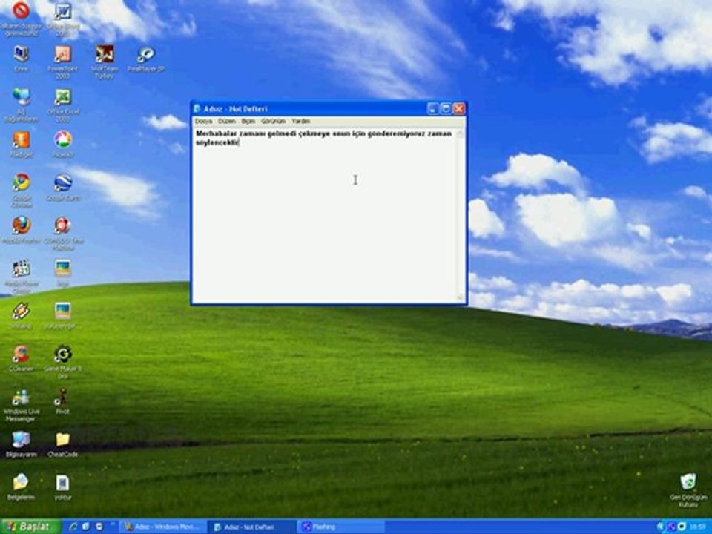Open the Başlat start menu
712x534 pixels.
[30, 527]
